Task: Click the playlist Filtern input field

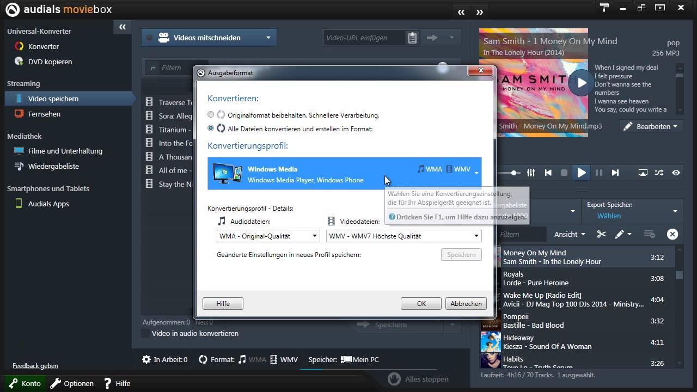Action: (522, 234)
